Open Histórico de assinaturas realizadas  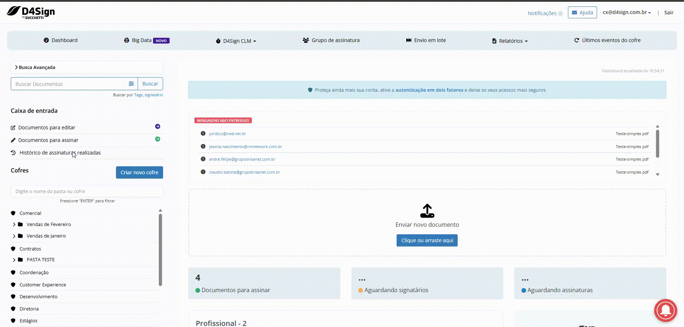(x=60, y=153)
